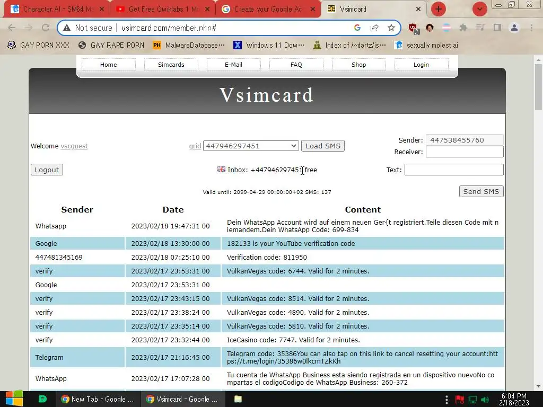This screenshot has width=543, height=407.
Task: Open the Index of /~dartz bookmark
Action: (x=349, y=45)
